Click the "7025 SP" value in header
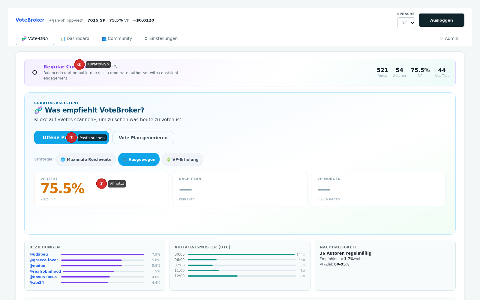Viewport: 480px width, 300px height. coord(97,20)
